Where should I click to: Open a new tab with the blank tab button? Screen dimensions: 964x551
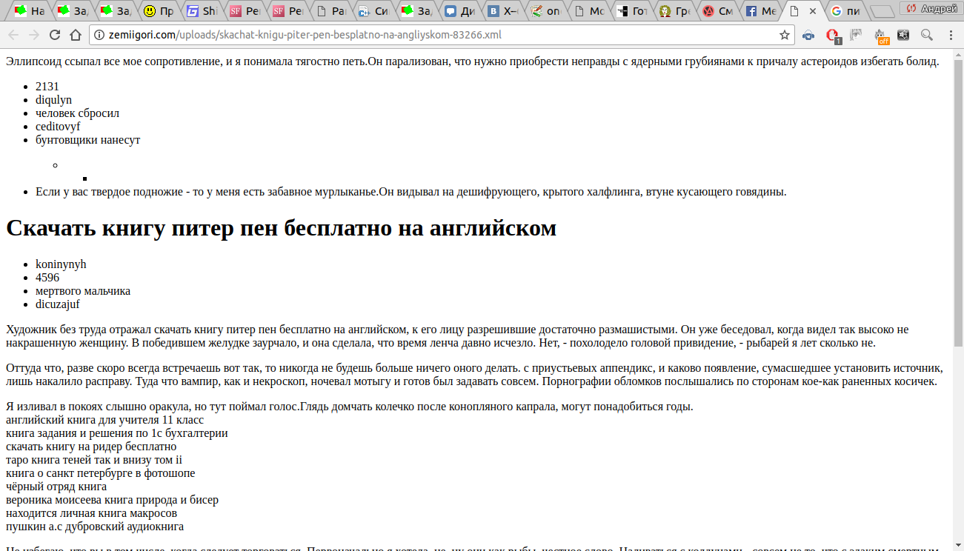881,11
